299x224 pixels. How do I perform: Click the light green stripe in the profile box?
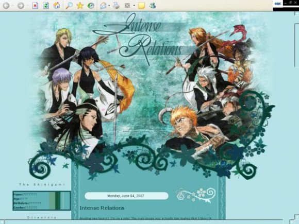(52, 201)
